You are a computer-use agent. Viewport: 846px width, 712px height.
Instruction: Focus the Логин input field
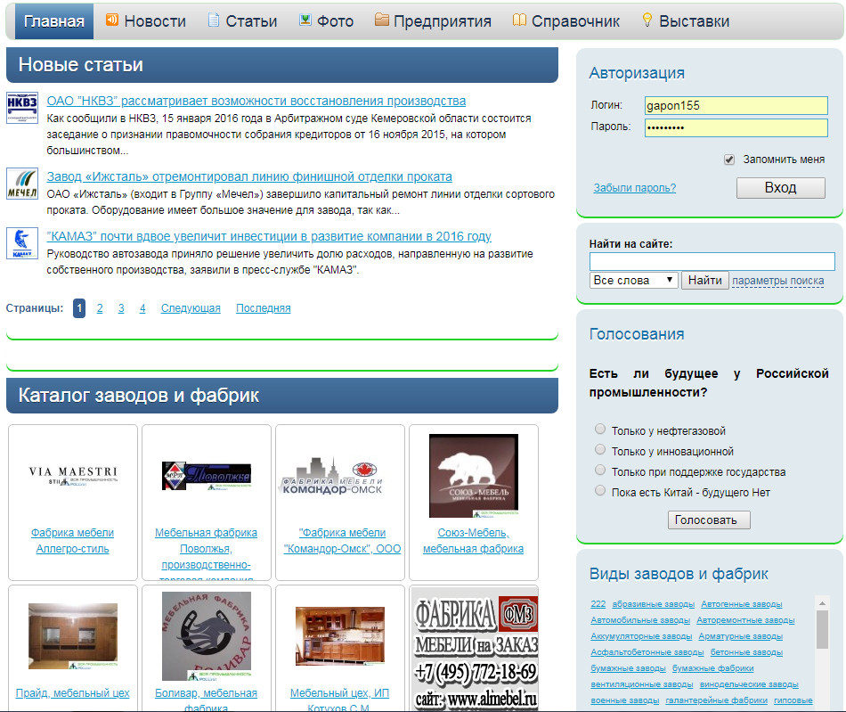(736, 105)
